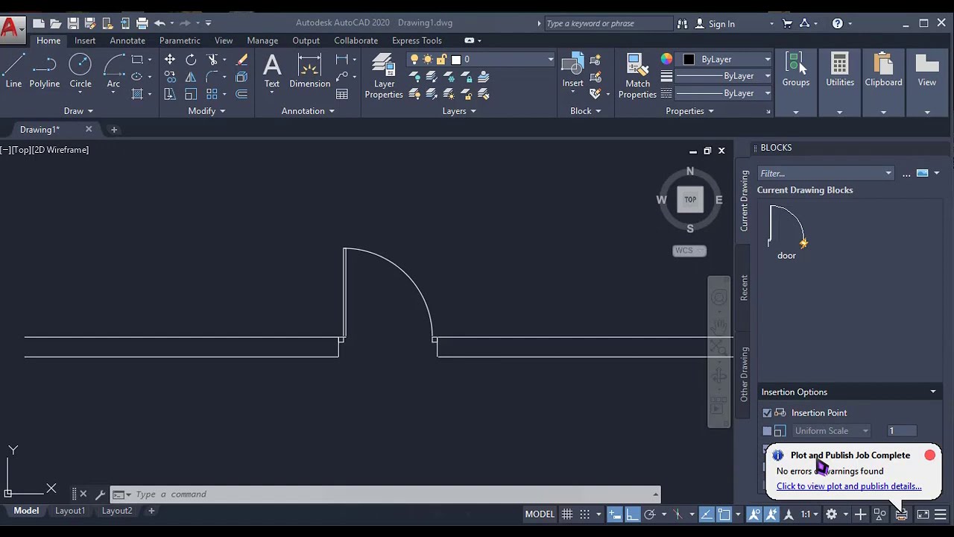Viewport: 954px width, 537px height.
Task: Open the Clipboard panel
Action: click(x=883, y=72)
